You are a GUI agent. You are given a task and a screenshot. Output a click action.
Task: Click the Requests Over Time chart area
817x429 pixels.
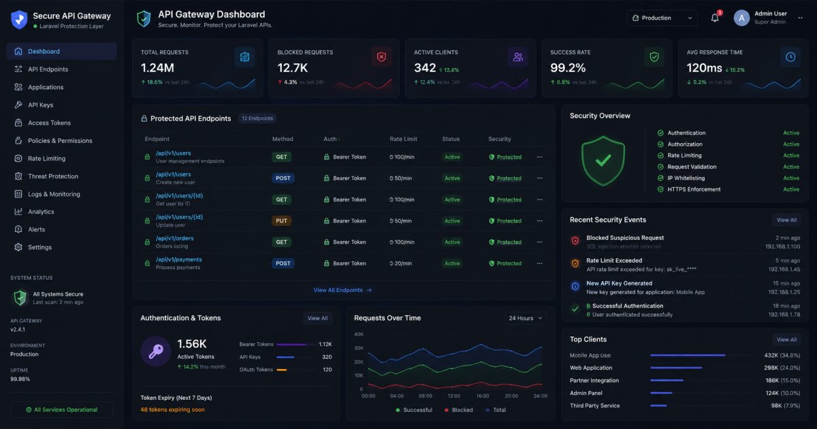(x=455, y=361)
